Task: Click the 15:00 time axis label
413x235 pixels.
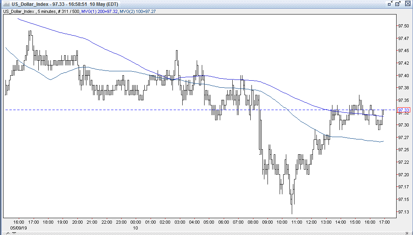Action: (x=355, y=222)
